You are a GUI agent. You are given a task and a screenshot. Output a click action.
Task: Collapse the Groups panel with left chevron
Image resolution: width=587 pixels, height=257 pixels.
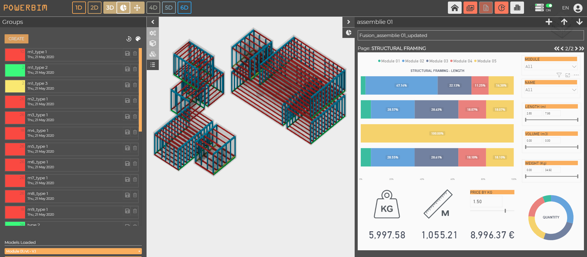click(x=153, y=22)
